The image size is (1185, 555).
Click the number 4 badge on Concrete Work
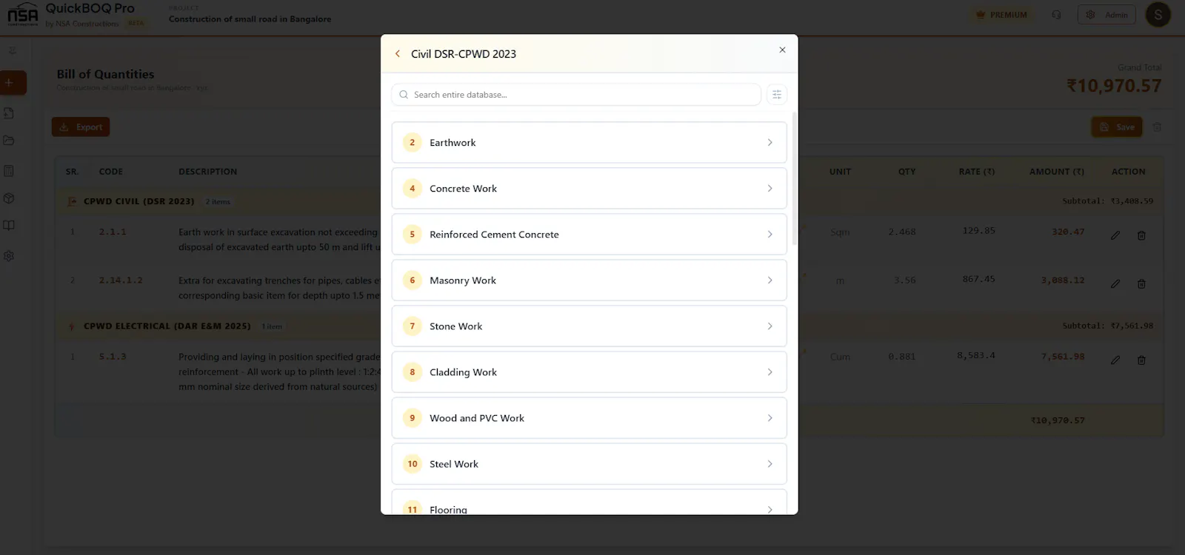tap(413, 188)
